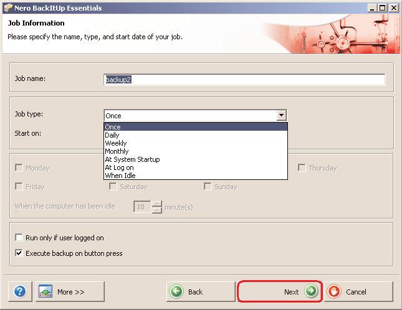Pick At Log on job type
The width and height of the screenshot is (402, 310).
[x=196, y=167]
